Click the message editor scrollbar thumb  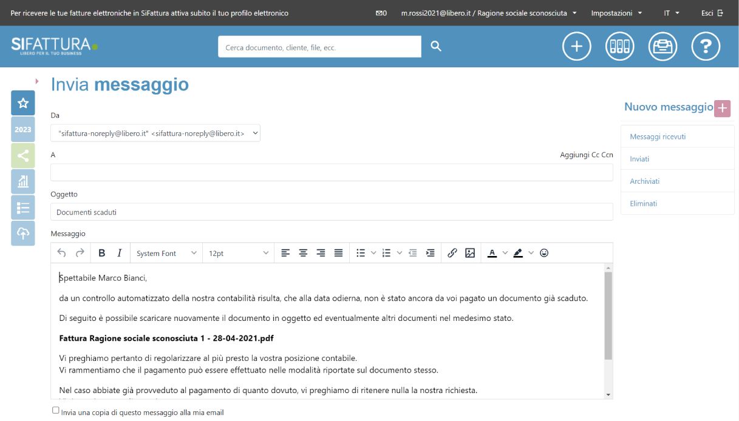(x=608, y=315)
